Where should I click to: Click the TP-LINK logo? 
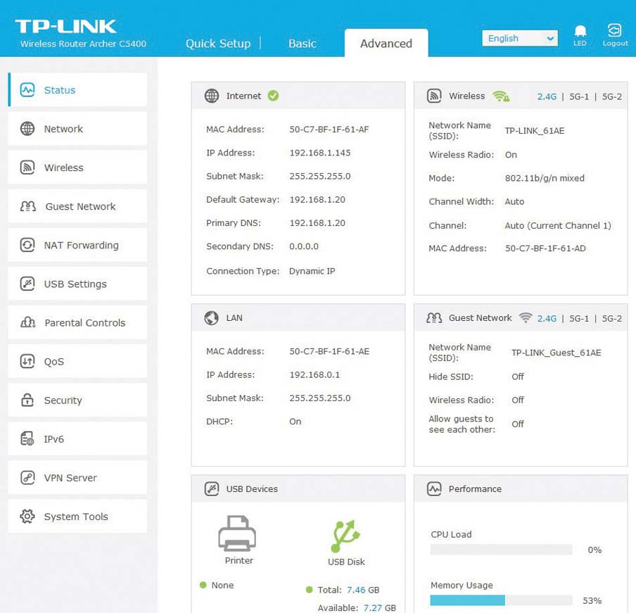(65, 26)
